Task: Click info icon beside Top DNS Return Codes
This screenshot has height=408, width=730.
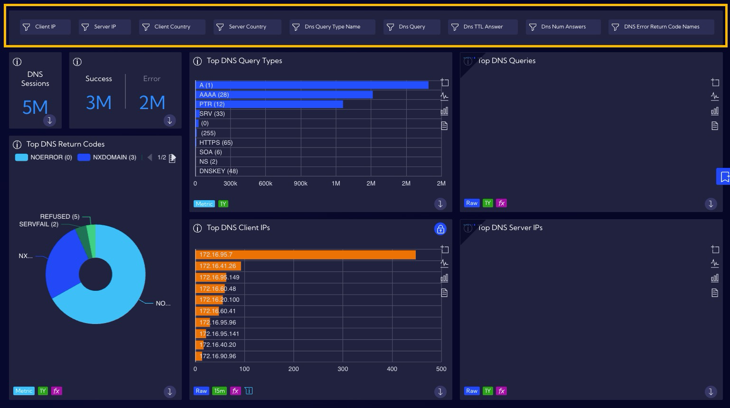Action: pyautogui.click(x=17, y=144)
